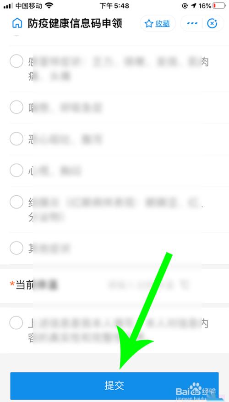Tap the rotation lock icon in the status bar
The width and height of the screenshot is (229, 402).
(185, 5)
